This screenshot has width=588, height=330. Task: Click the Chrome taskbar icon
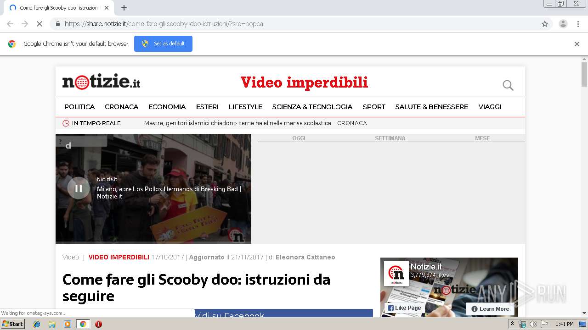83,324
